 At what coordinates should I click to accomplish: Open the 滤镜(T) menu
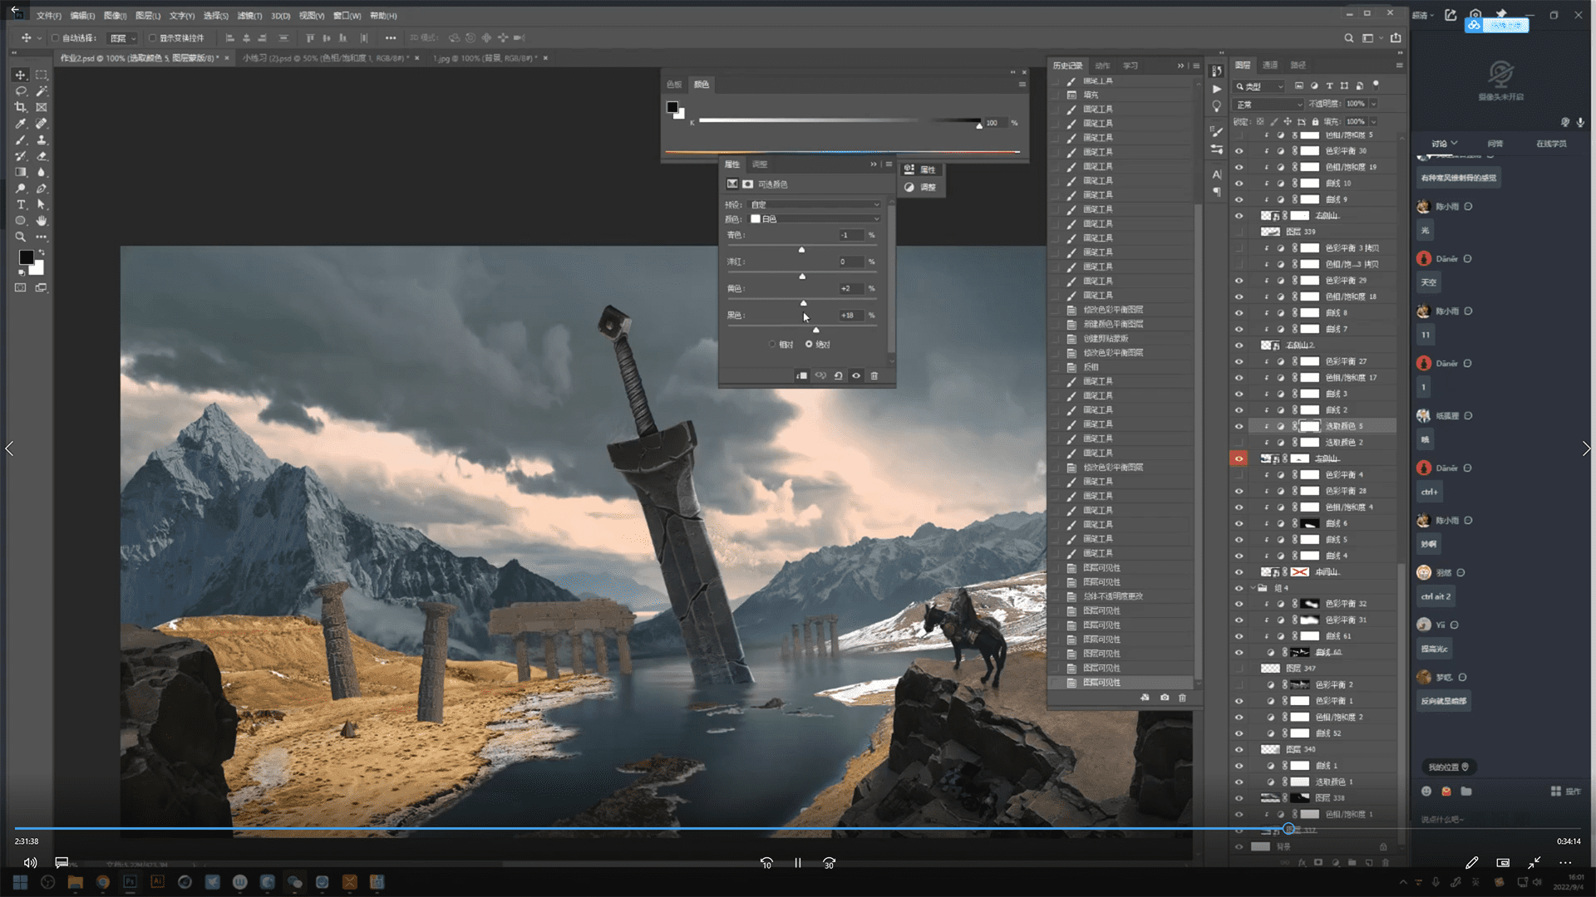click(249, 16)
